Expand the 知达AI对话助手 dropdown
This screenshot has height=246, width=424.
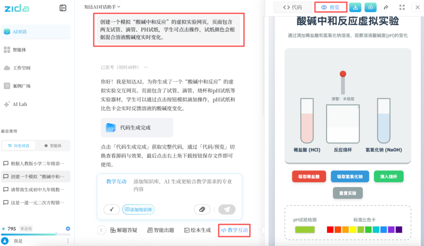[102, 7]
